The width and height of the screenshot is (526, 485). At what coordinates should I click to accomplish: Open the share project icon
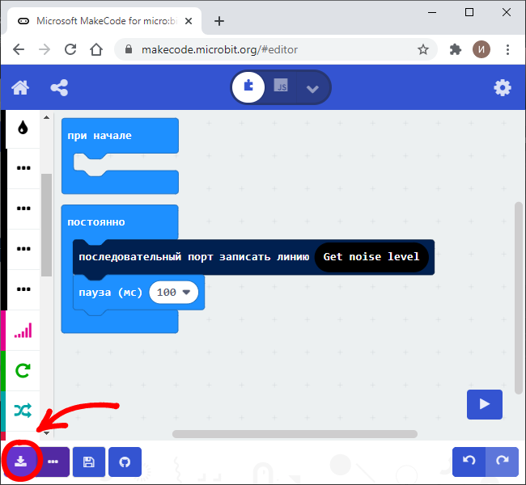click(59, 88)
